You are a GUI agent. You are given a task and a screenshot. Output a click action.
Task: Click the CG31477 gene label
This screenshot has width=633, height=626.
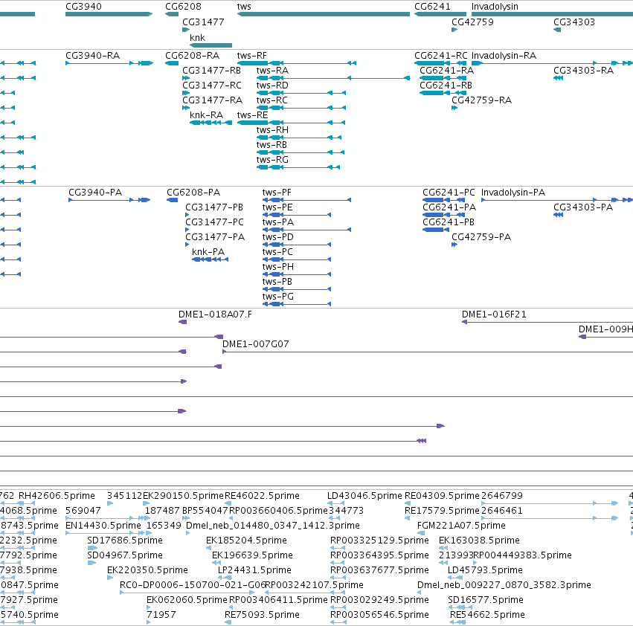click(x=203, y=22)
